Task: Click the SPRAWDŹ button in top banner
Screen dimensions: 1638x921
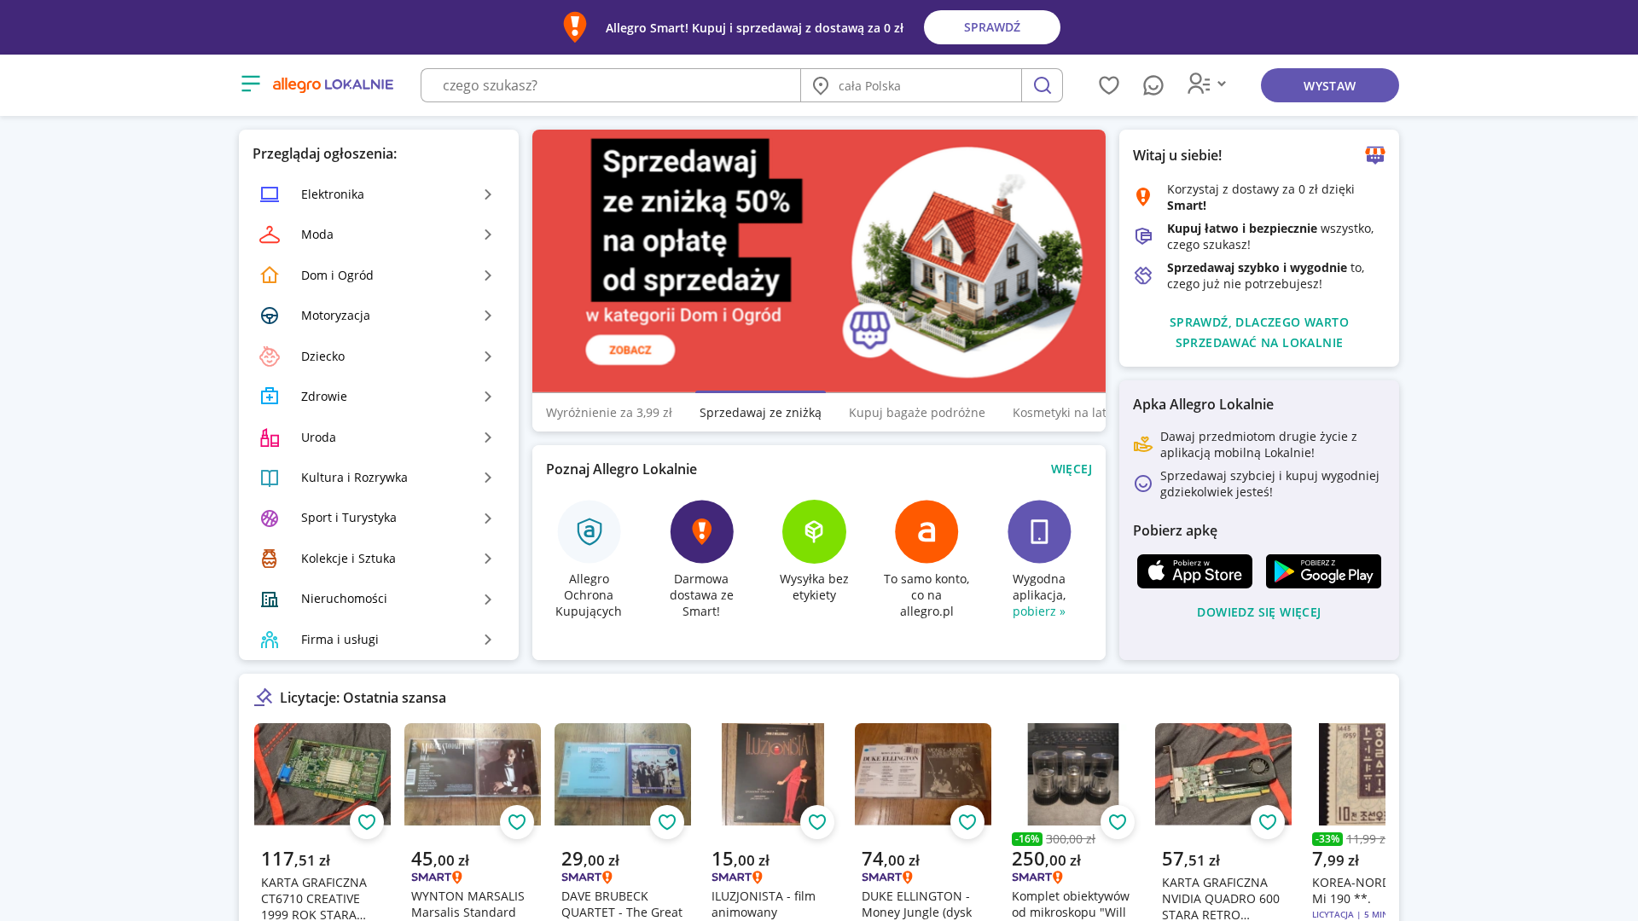Action: click(992, 27)
